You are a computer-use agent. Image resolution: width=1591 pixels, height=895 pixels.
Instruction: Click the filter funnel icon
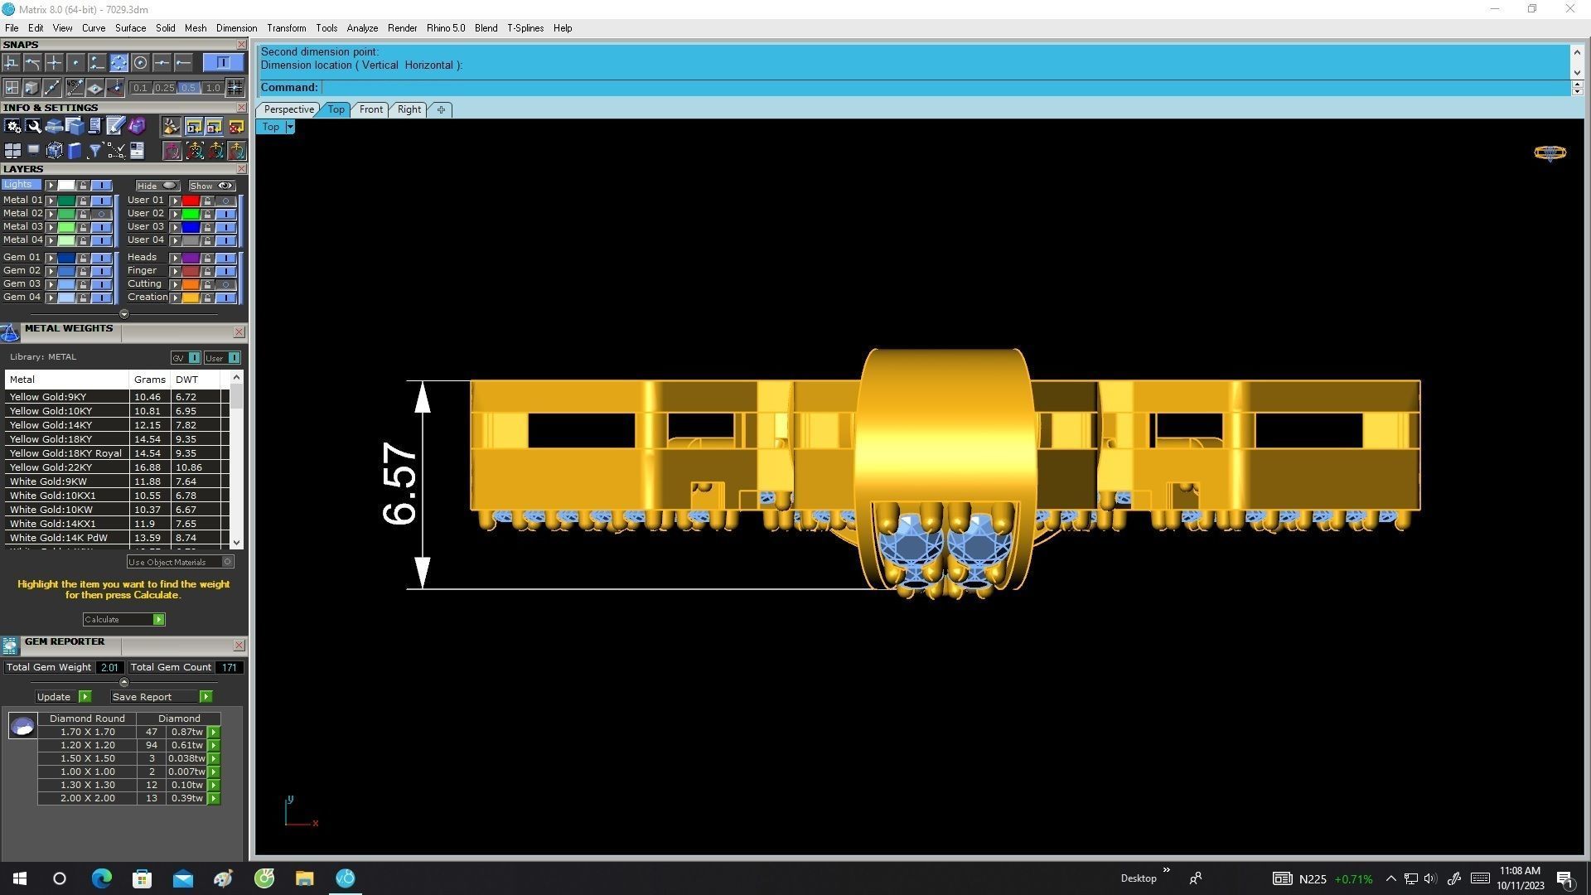click(95, 151)
